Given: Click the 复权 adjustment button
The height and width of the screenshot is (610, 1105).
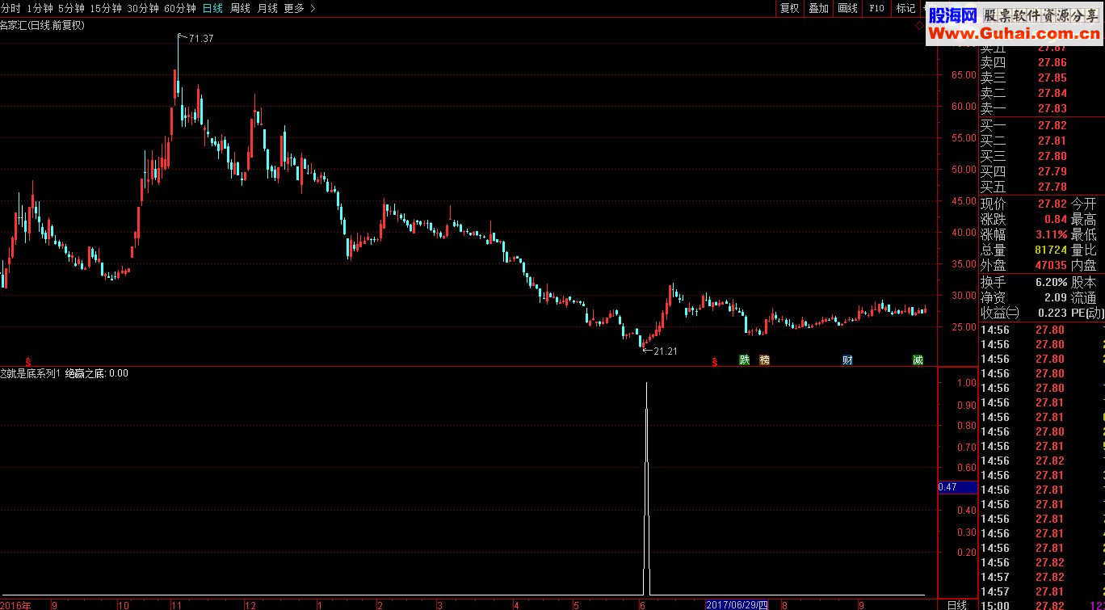Looking at the screenshot, I should tap(789, 8).
